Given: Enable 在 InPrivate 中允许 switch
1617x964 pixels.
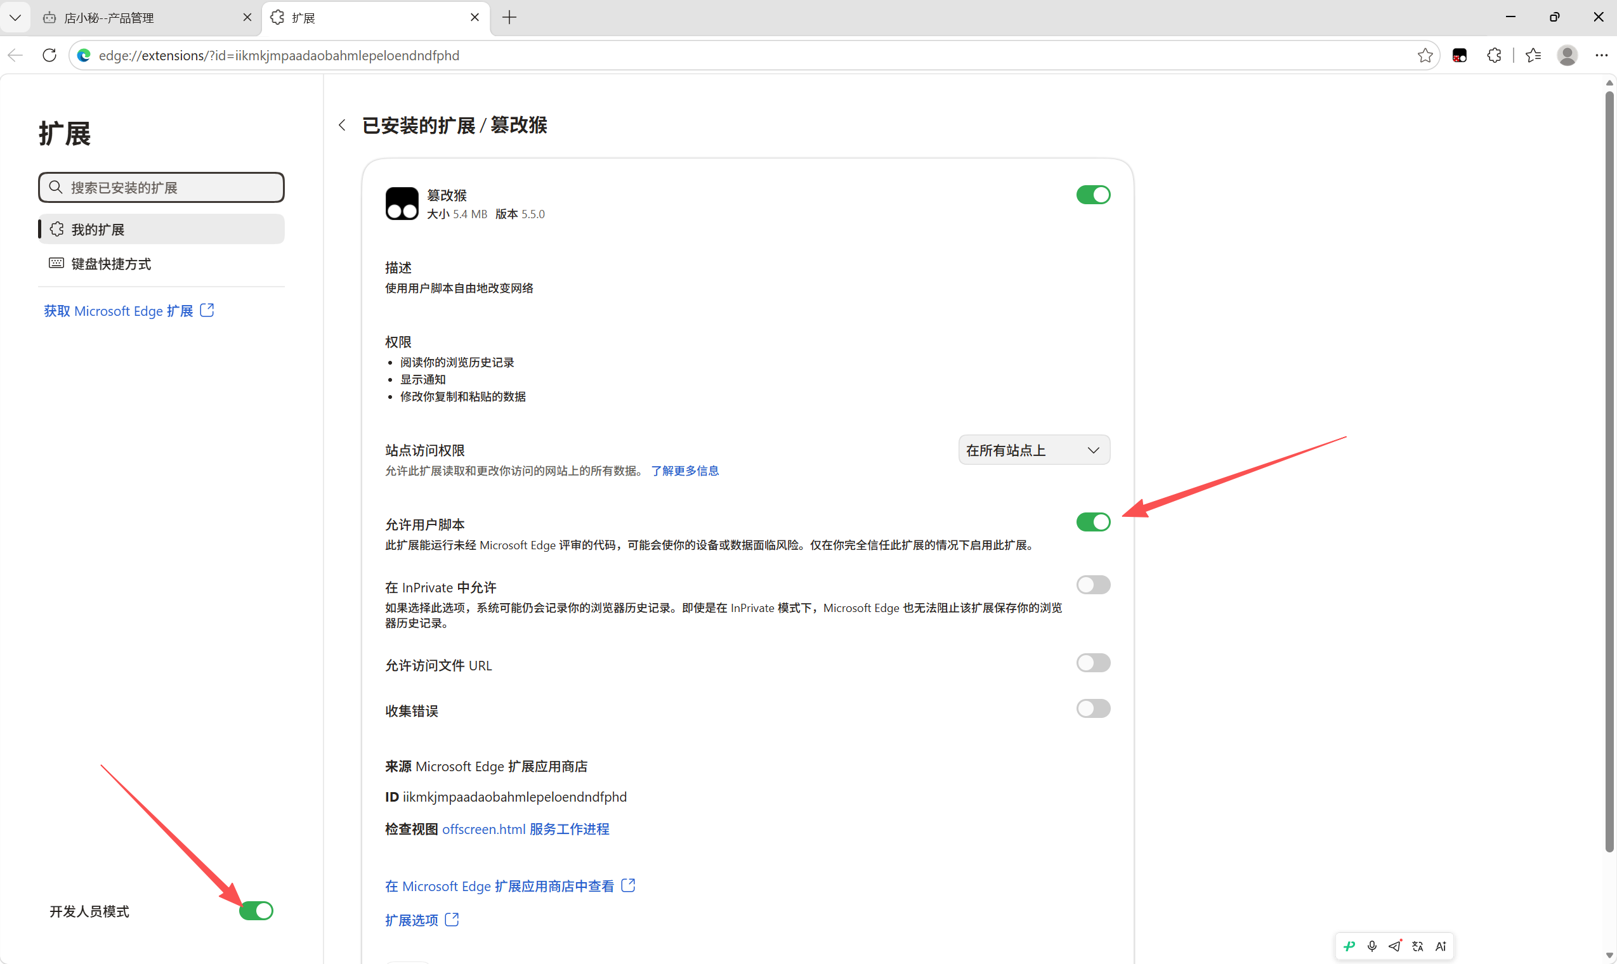Looking at the screenshot, I should 1093,585.
